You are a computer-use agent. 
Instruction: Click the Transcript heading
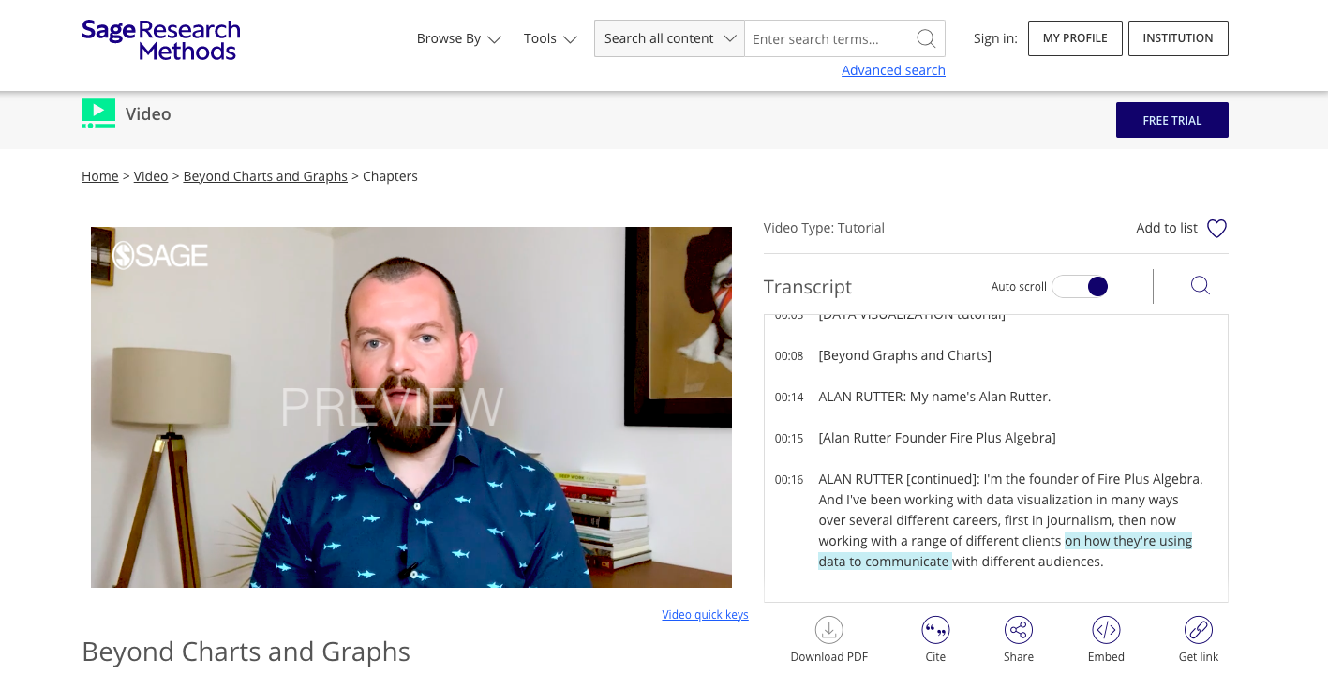pyautogui.click(x=808, y=287)
